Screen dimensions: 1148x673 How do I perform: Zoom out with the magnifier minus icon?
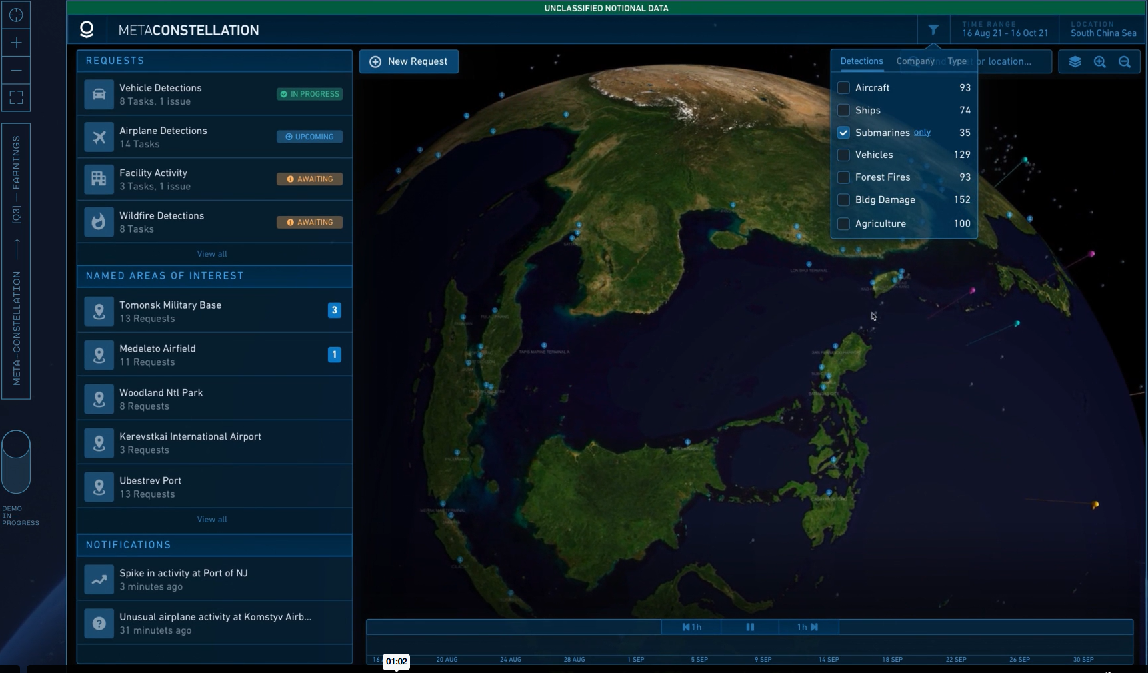coord(1125,61)
